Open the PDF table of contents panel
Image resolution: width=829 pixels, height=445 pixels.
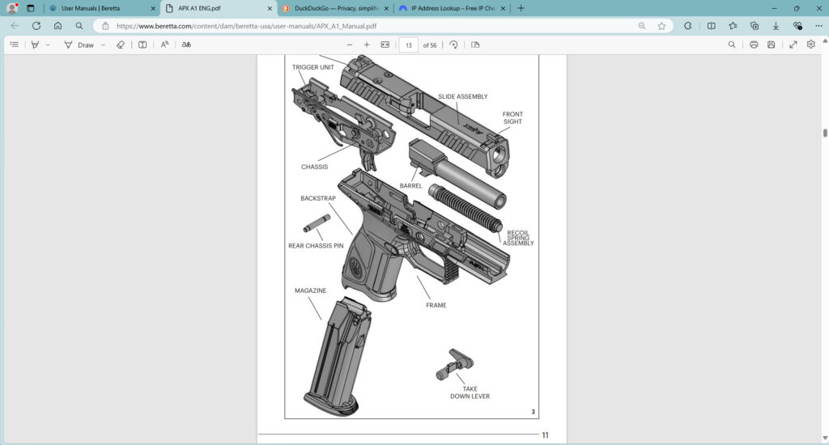coord(15,45)
